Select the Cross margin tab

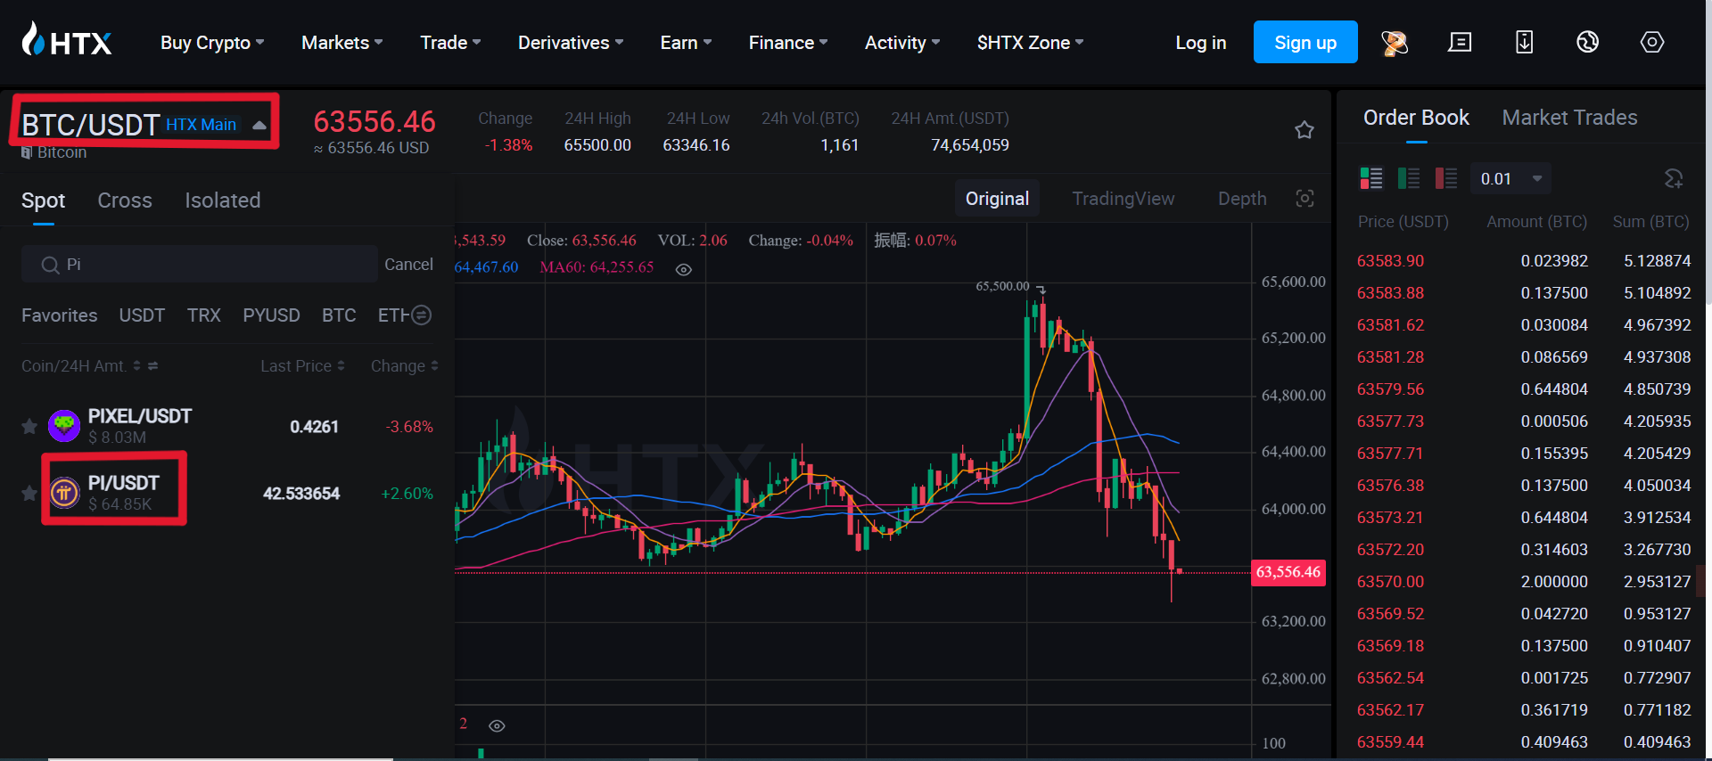point(125,200)
